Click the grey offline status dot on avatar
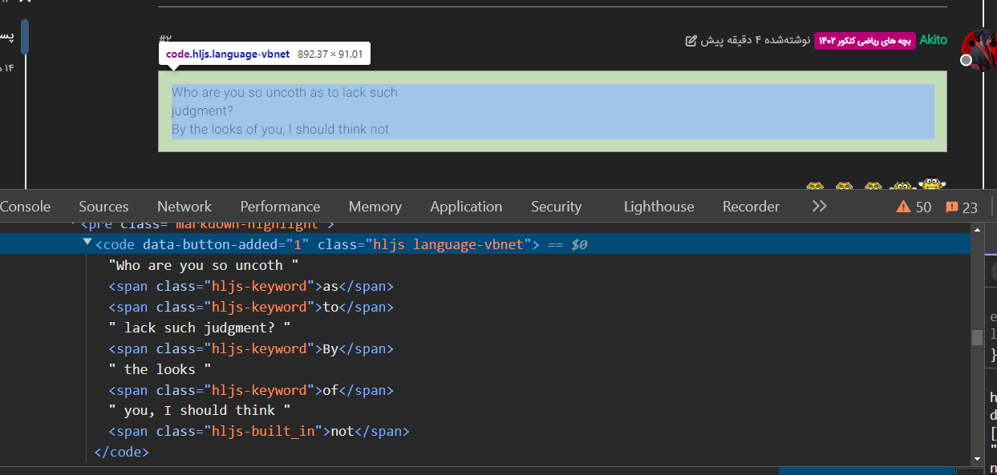Viewport: 997px width, 475px height. (x=967, y=60)
